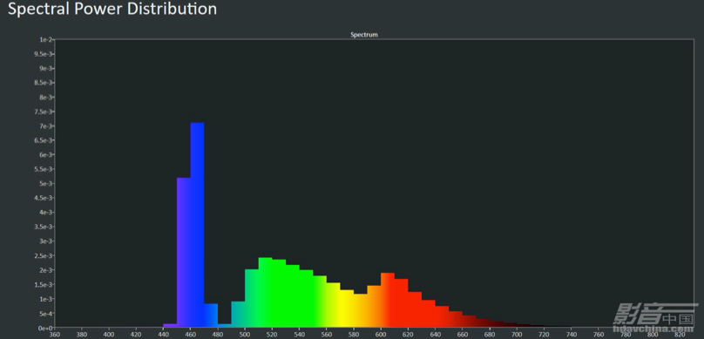Image resolution: width=704 pixels, height=339 pixels.
Task: Select the cyan bar near 495 nm
Action: pos(238,315)
